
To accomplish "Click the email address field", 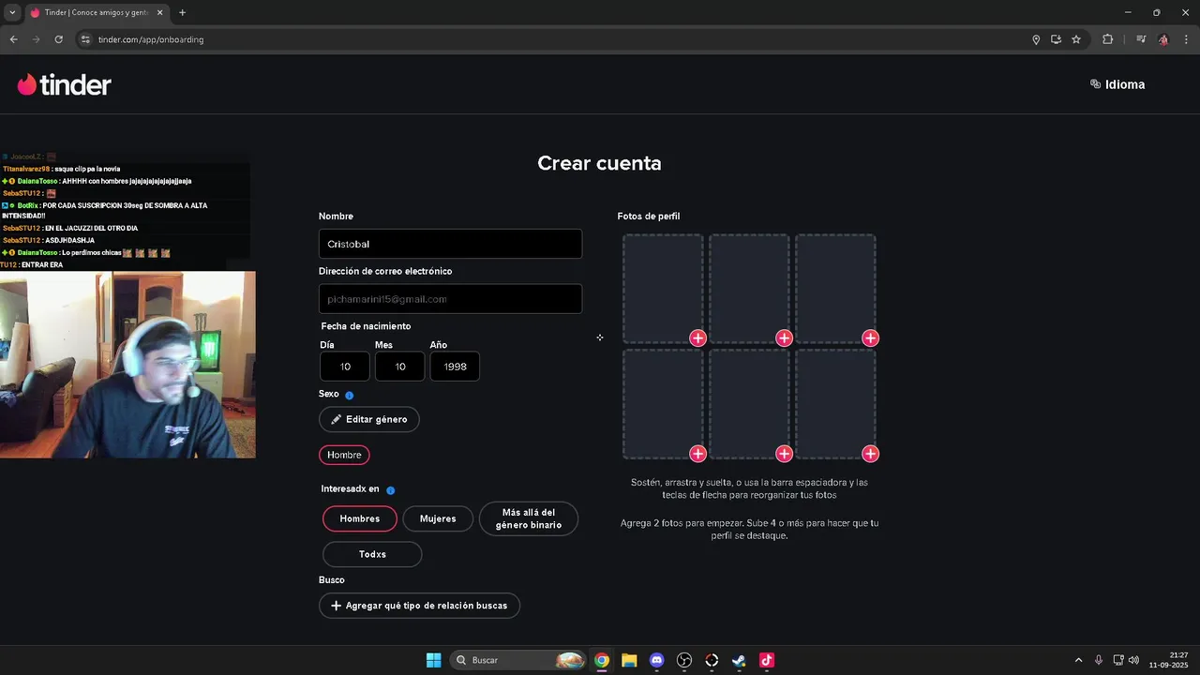I will [450, 299].
